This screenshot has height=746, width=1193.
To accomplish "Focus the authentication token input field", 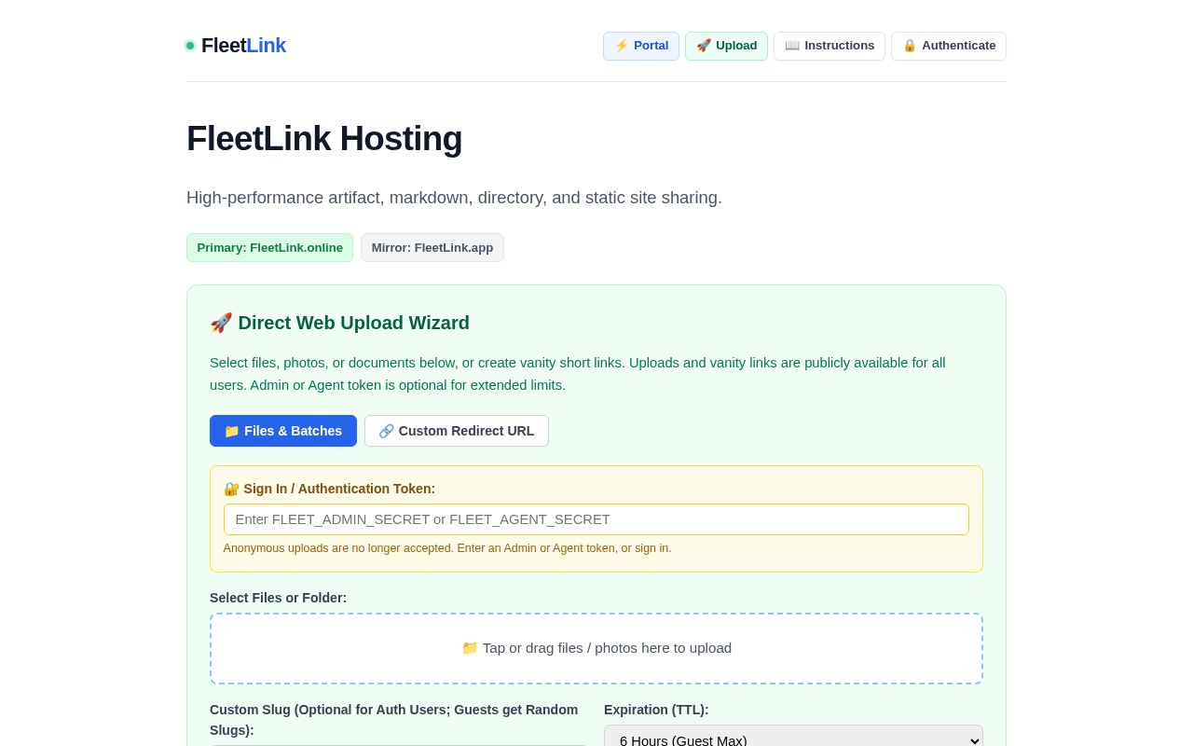I will [x=596, y=519].
